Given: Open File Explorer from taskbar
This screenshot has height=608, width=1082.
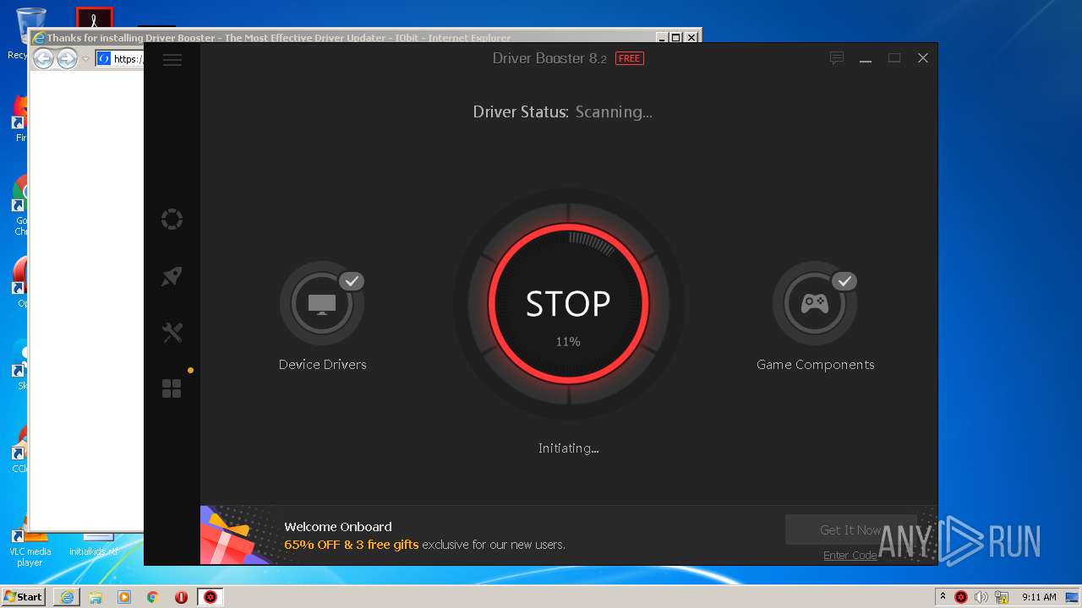Looking at the screenshot, I should 96,597.
